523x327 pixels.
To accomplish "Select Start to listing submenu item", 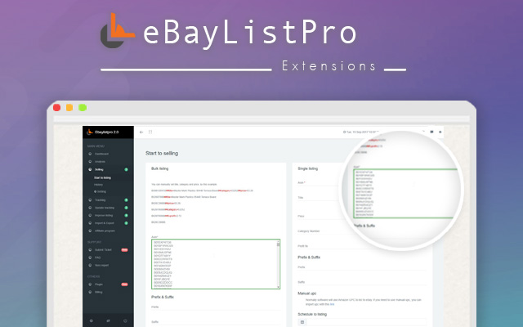I will [x=102, y=178].
